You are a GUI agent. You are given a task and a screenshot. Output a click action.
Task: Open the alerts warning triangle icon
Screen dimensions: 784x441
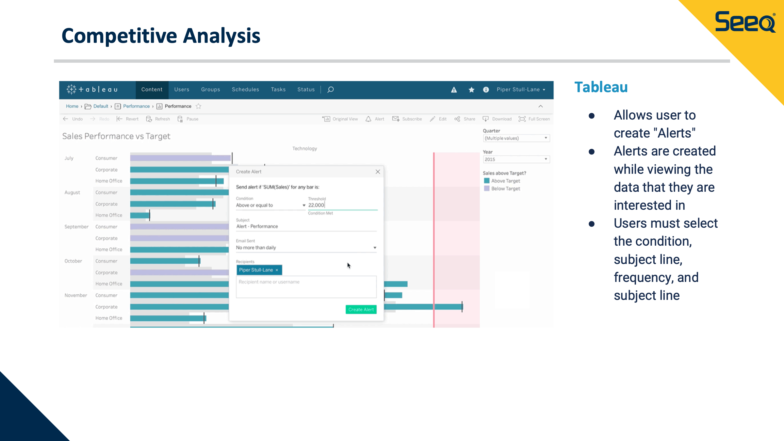[x=454, y=90]
